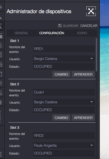Click the refresh arrows icon in sidebar
Viewport: 109px width, 159px height.
(x=1, y=7)
